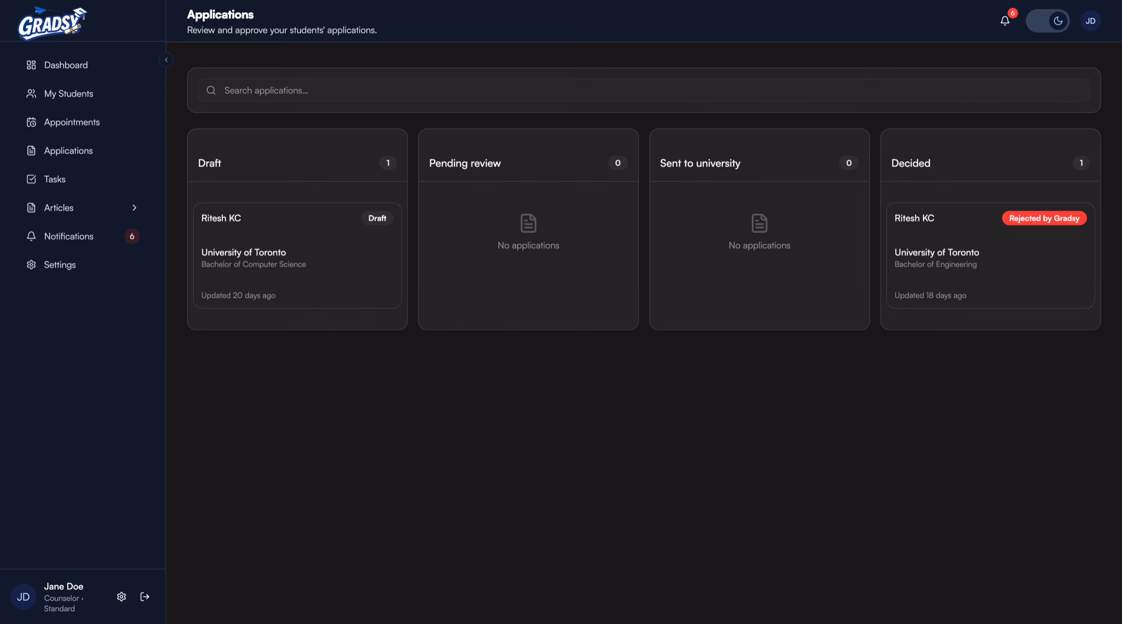
Task: Expand the Articles submenu arrow
Action: click(x=134, y=208)
